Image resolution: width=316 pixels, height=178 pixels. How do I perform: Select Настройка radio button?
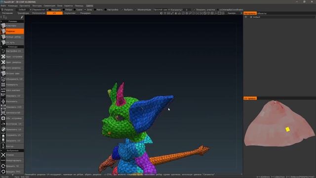105,10
